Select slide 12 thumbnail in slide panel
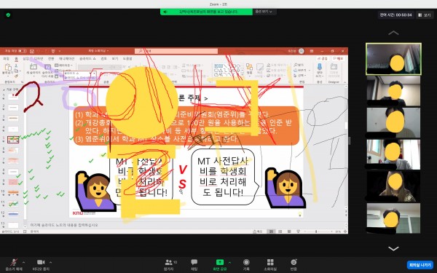437x273 pixels. click(13, 214)
